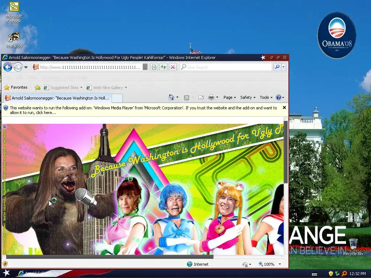The height and width of the screenshot is (278, 371).
Task: Click the Recycle Bin on desktop
Action: point(353,247)
